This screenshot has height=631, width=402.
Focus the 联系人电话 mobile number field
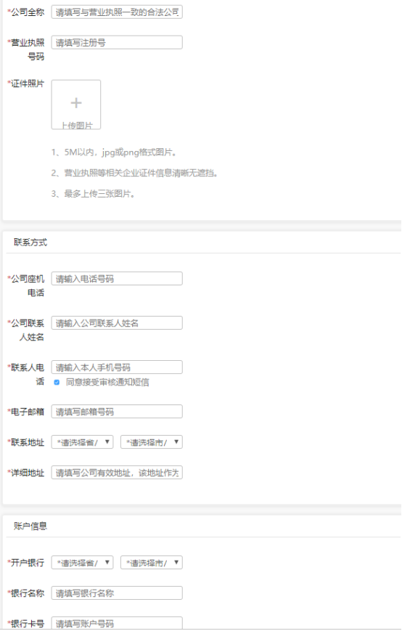coord(117,367)
